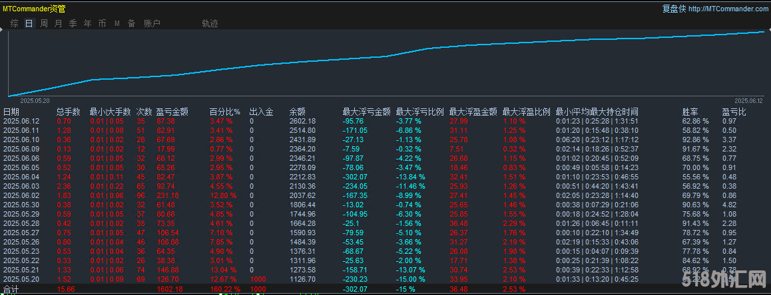Click the profit amount 231.16

pyautogui.click(x=167, y=195)
